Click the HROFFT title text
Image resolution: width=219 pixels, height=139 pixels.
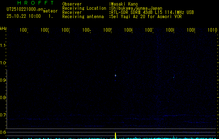pyautogui.click(x=36, y=3)
